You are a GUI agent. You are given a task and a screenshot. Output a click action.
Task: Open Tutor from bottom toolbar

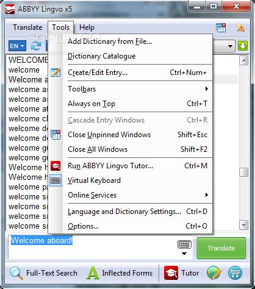point(182,273)
